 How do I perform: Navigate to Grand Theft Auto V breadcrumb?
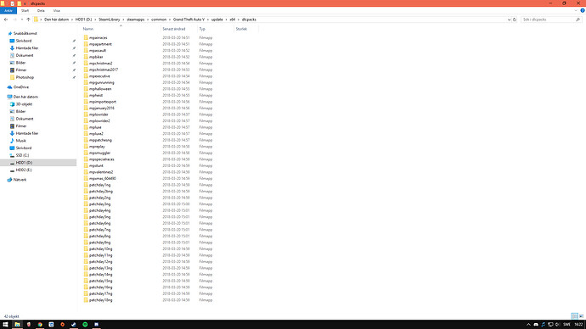pos(189,20)
